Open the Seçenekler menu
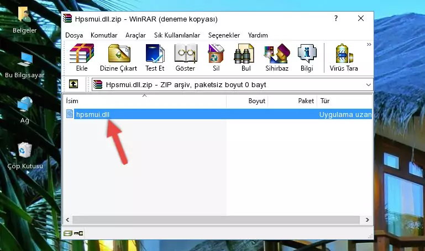 (224, 35)
